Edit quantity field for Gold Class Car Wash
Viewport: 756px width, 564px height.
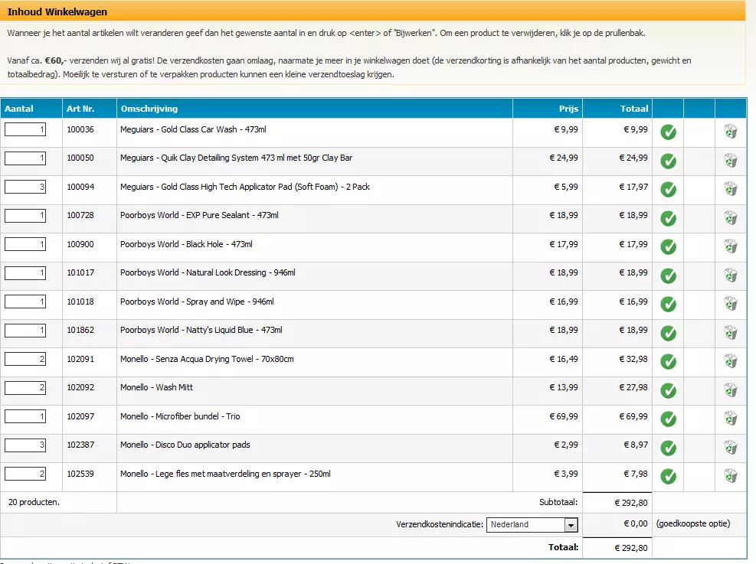pos(25,129)
